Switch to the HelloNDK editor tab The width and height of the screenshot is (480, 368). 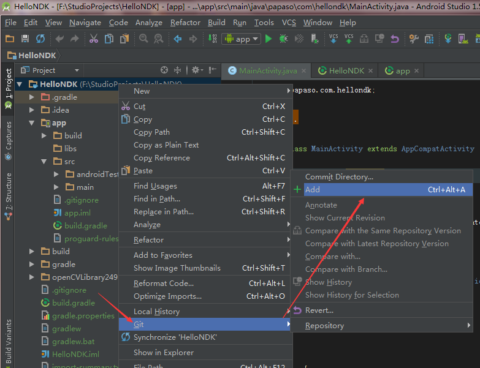[x=346, y=71]
